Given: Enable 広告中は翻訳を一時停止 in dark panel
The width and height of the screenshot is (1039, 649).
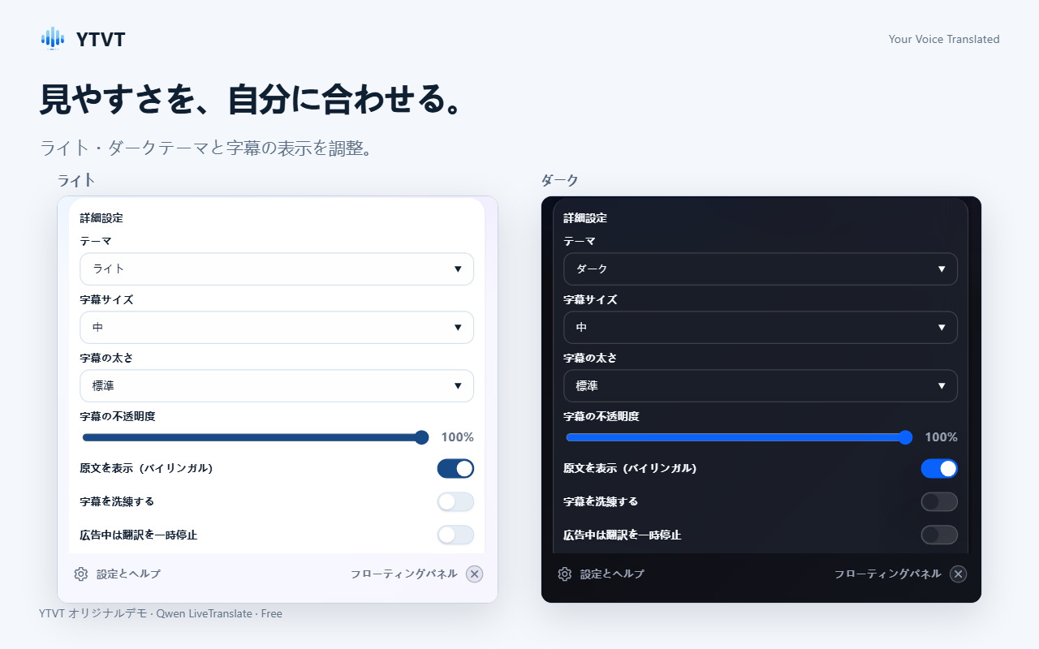Looking at the screenshot, I should (939, 535).
